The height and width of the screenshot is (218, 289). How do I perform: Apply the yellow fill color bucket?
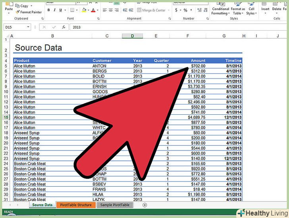(84, 10)
